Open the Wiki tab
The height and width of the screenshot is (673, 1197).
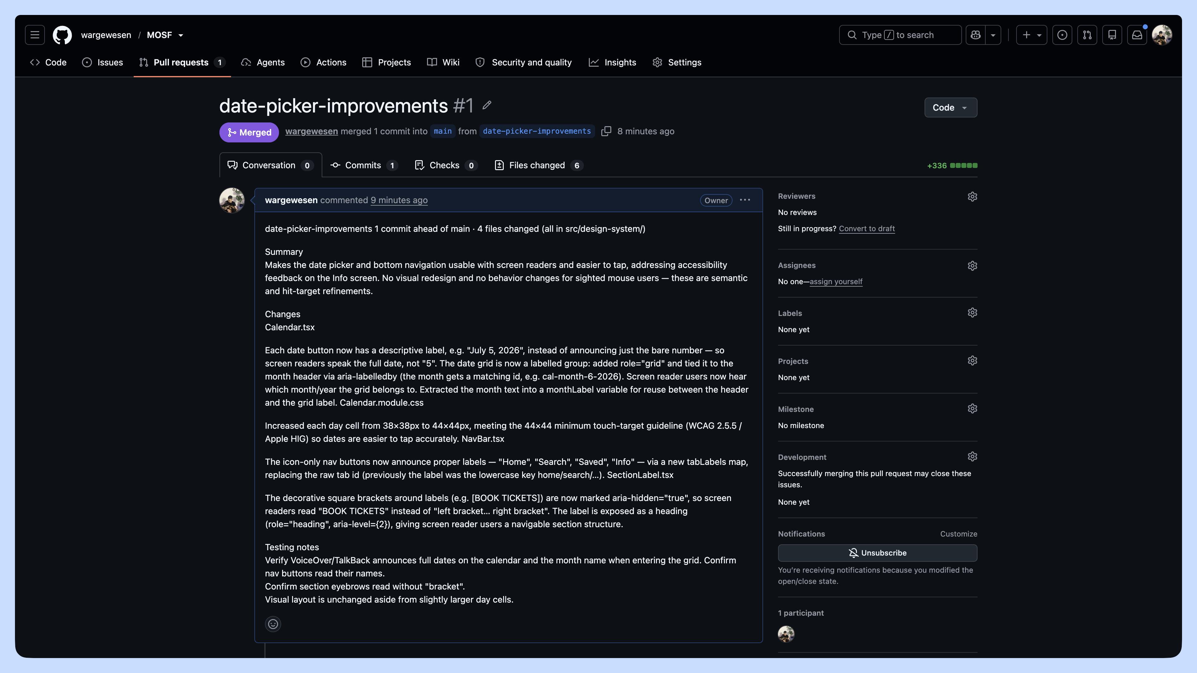(x=443, y=62)
